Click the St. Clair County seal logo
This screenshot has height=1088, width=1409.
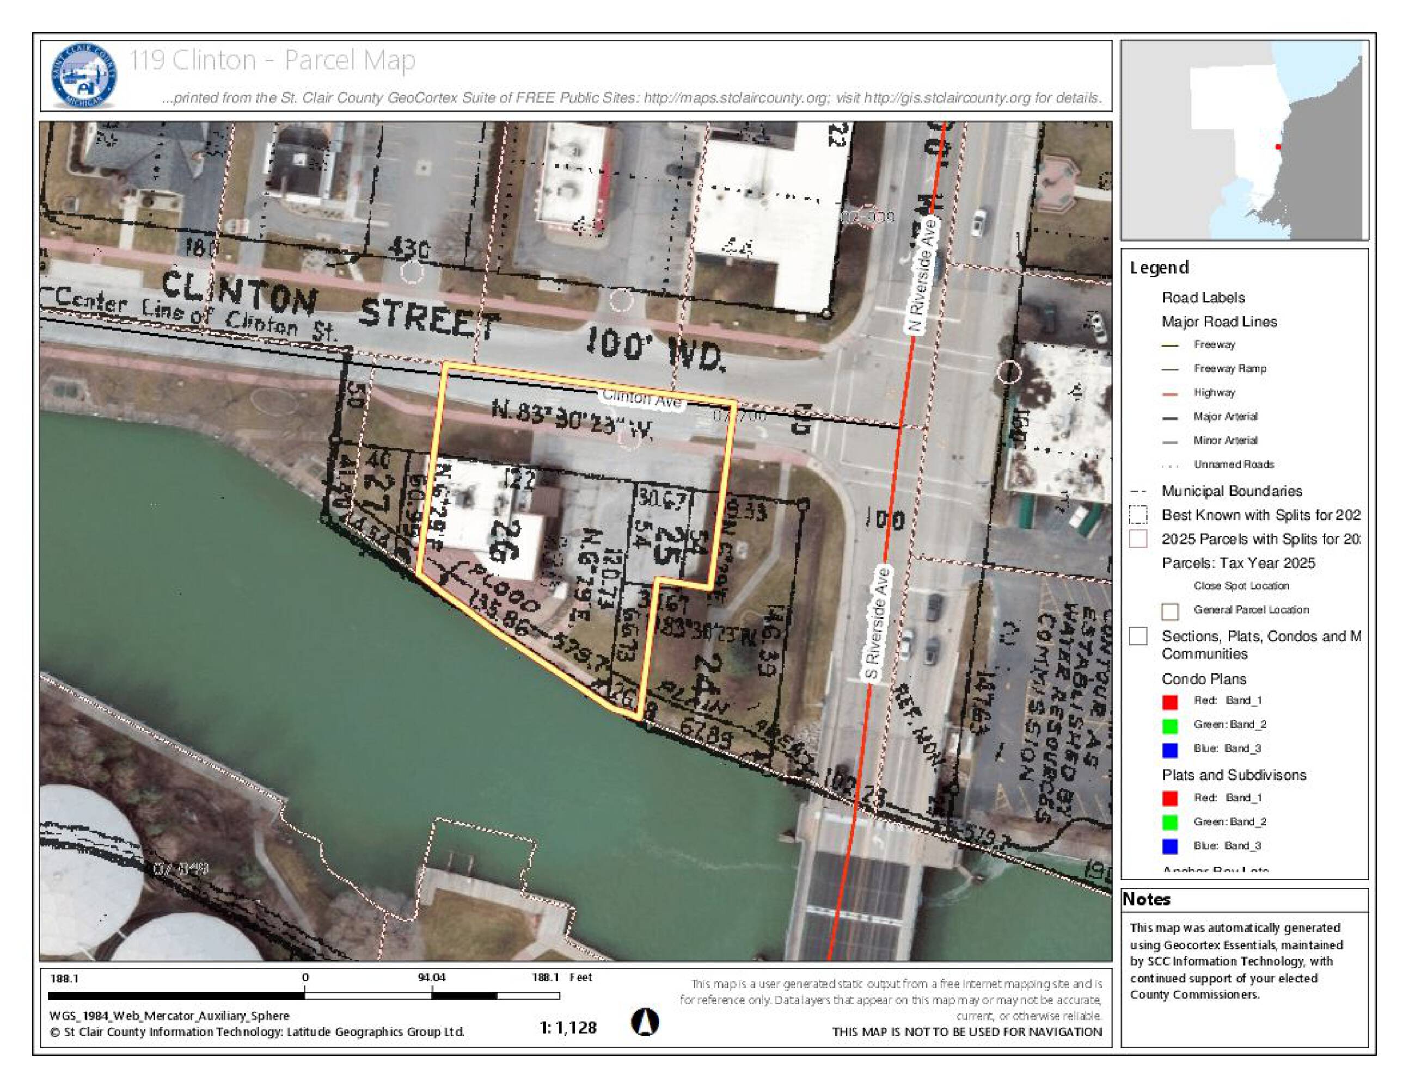[84, 76]
